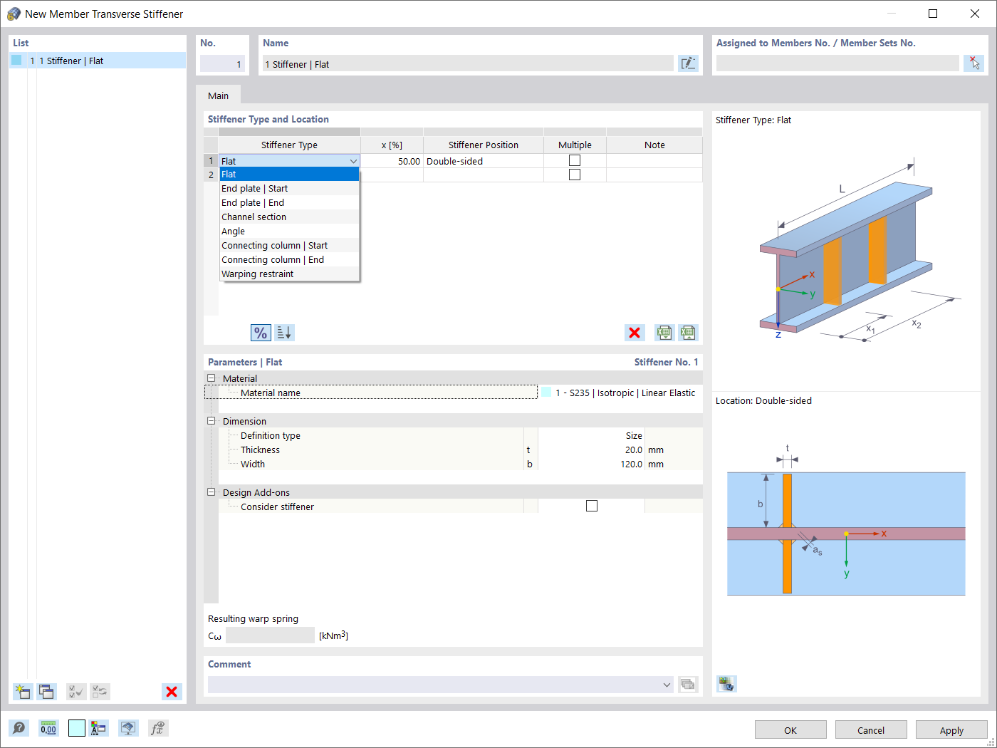997x748 pixels.
Task: Open the Comment dropdown
Action: [x=667, y=685]
